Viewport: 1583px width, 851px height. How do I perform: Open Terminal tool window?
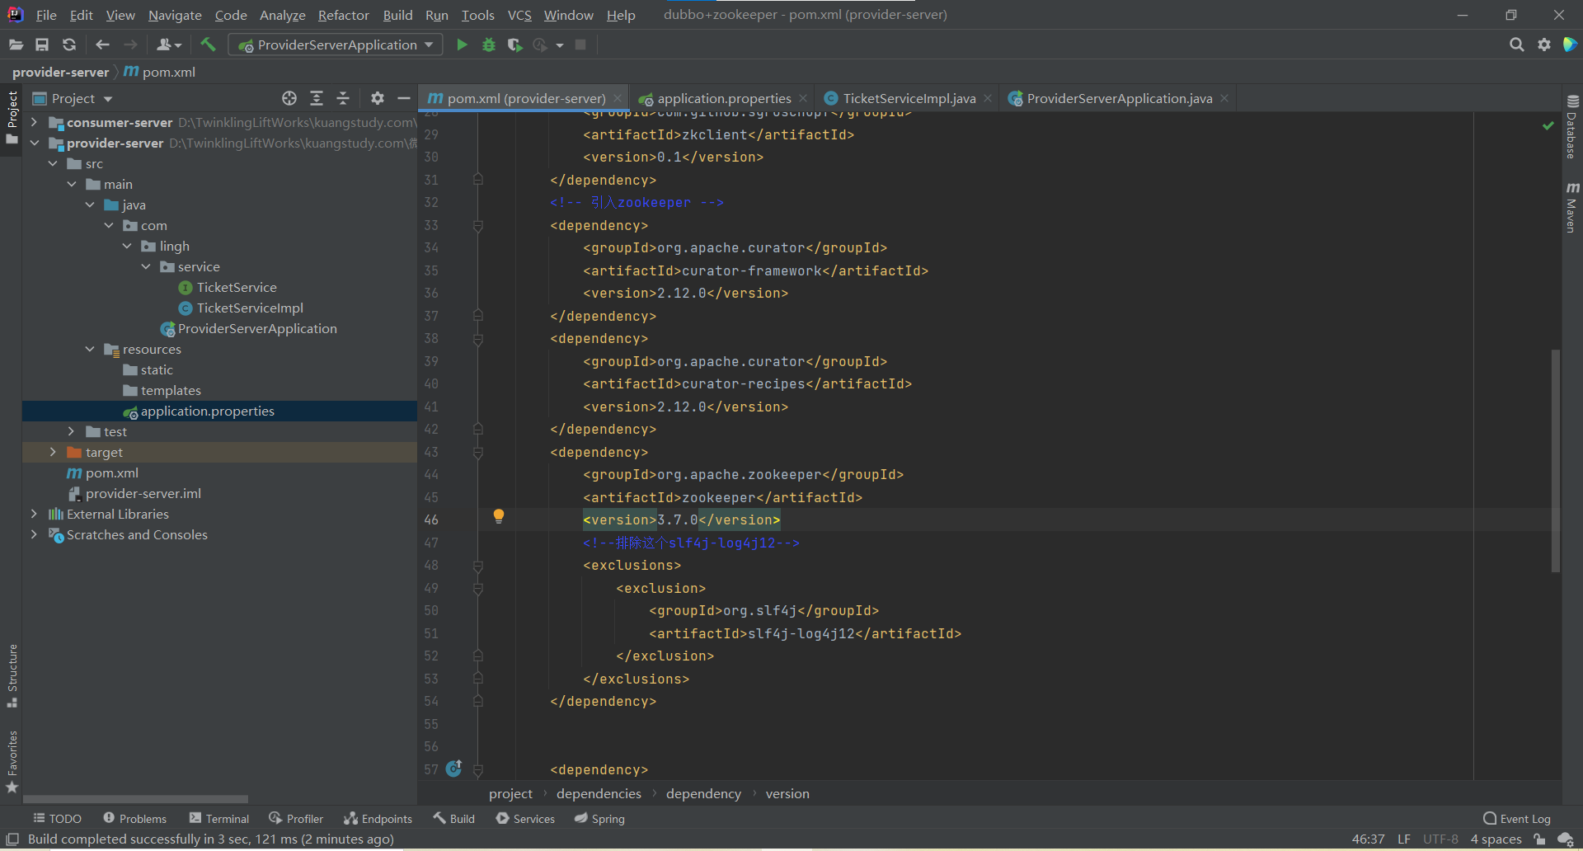pyautogui.click(x=219, y=818)
